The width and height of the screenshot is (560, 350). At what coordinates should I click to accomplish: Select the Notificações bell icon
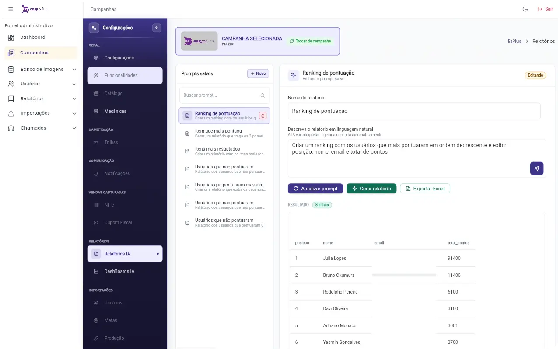pos(96,173)
